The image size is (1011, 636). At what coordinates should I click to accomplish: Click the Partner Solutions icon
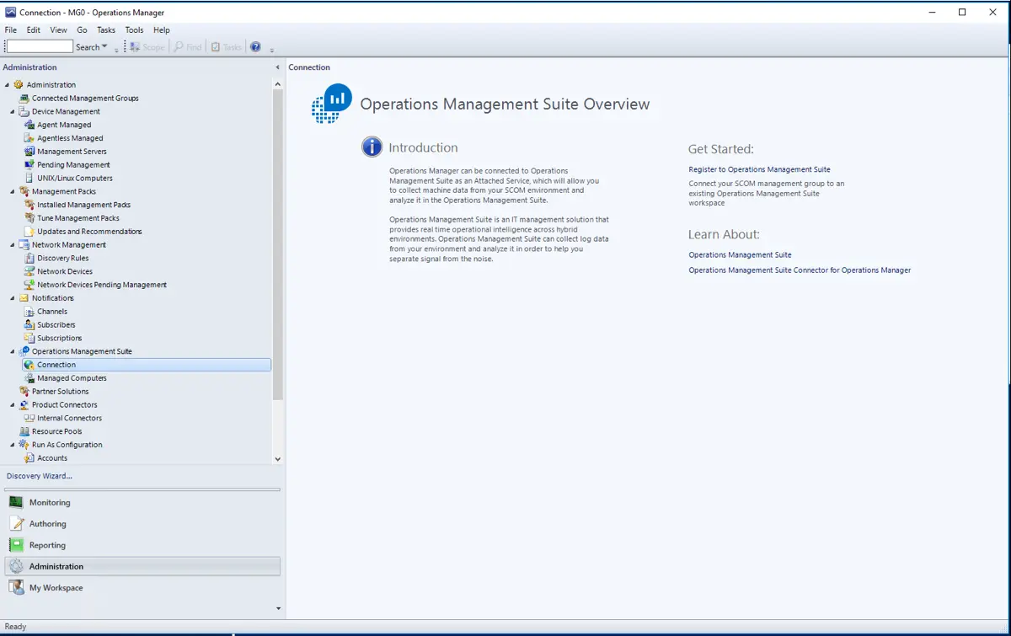click(24, 392)
